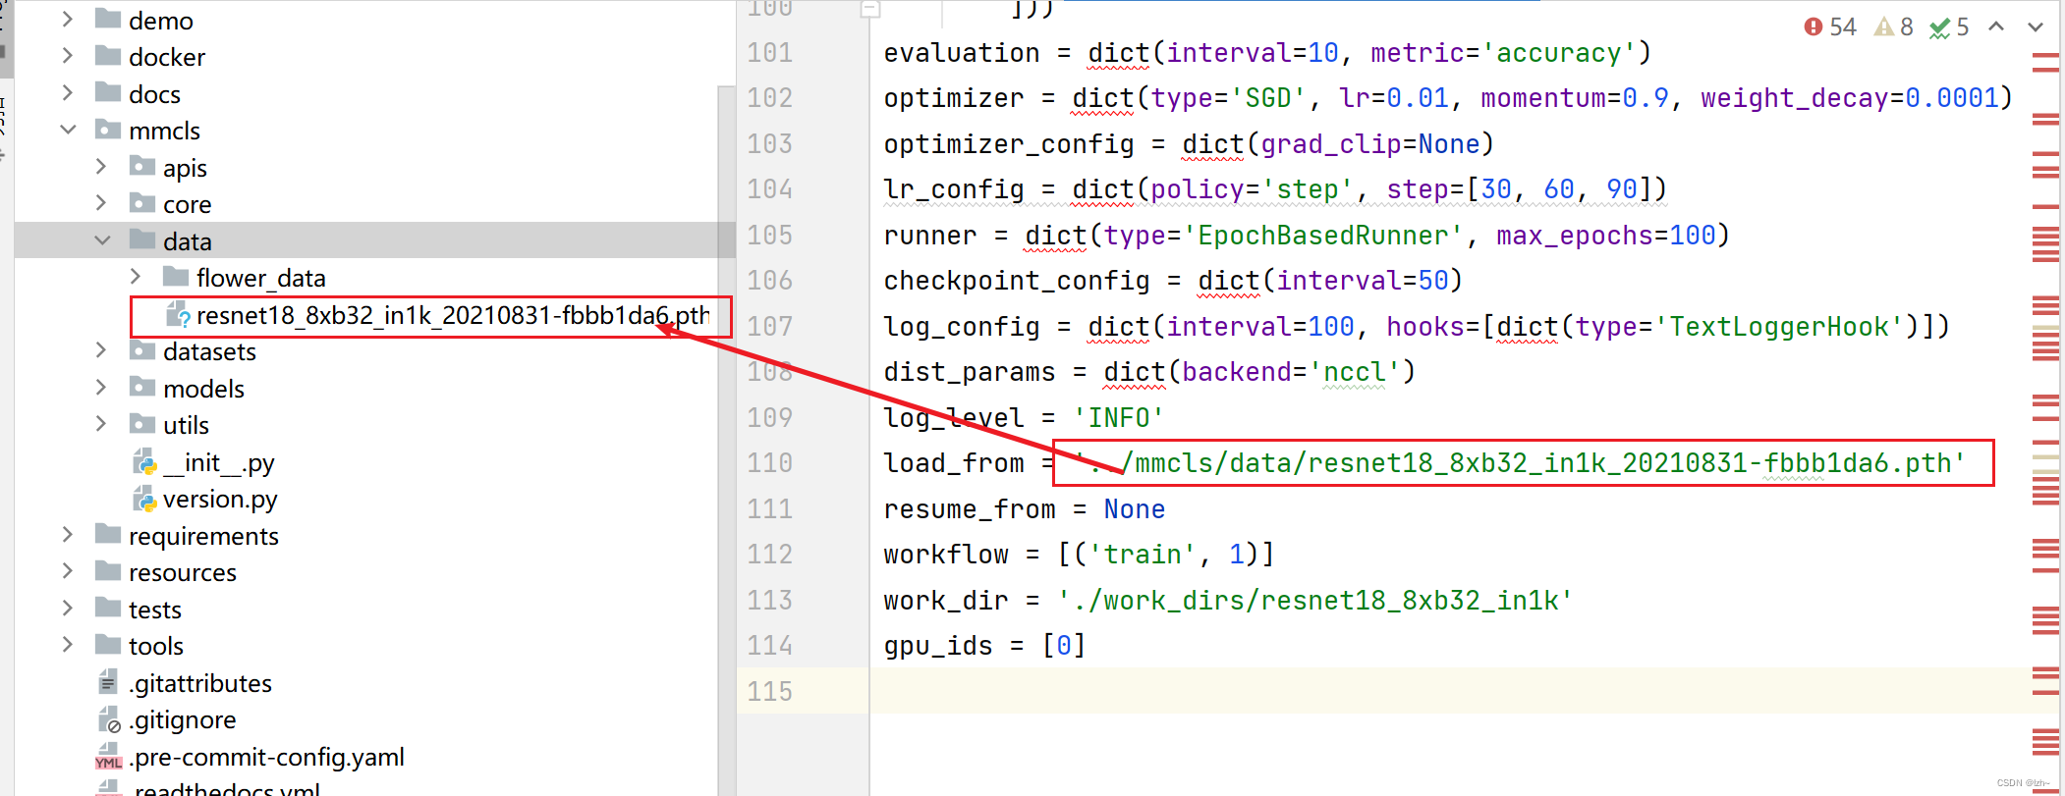The width and height of the screenshot is (2065, 796).
Task: Select .gitattributes in the project tree
Action: tap(200, 683)
